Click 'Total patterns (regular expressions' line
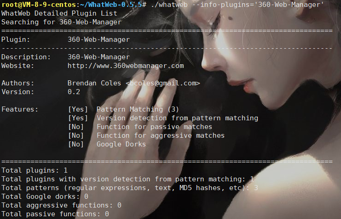Screen dimensions: 341x219 [x=130, y=188]
